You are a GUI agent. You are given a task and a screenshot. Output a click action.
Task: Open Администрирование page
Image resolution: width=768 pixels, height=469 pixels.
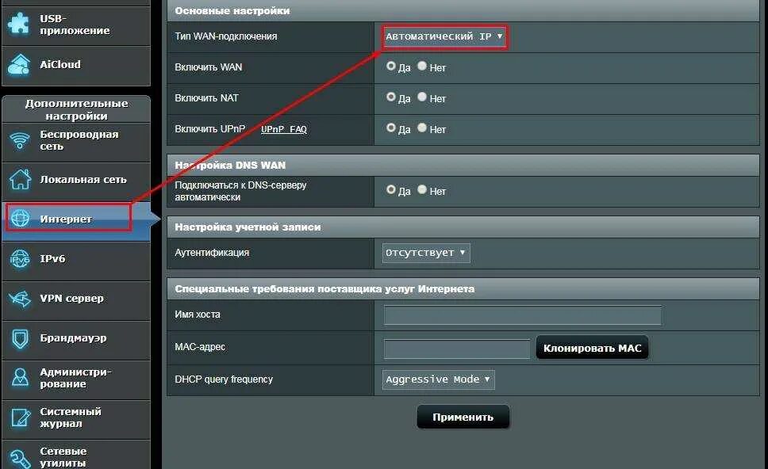(x=76, y=379)
